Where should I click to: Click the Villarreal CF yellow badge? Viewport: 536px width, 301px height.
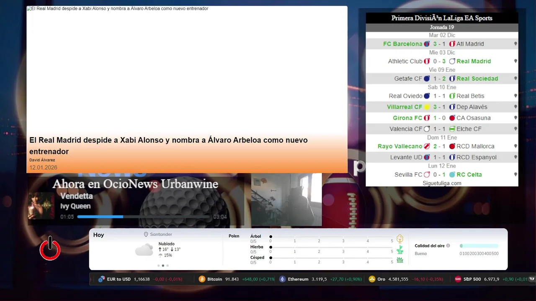tap(427, 107)
